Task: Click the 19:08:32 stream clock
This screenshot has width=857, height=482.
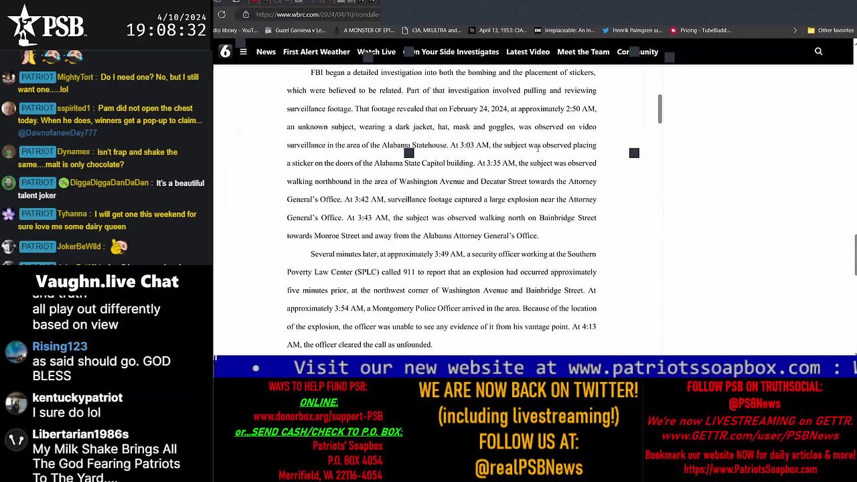Action: (x=166, y=29)
